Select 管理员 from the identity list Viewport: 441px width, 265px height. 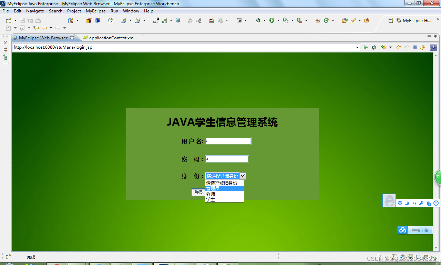(225, 188)
